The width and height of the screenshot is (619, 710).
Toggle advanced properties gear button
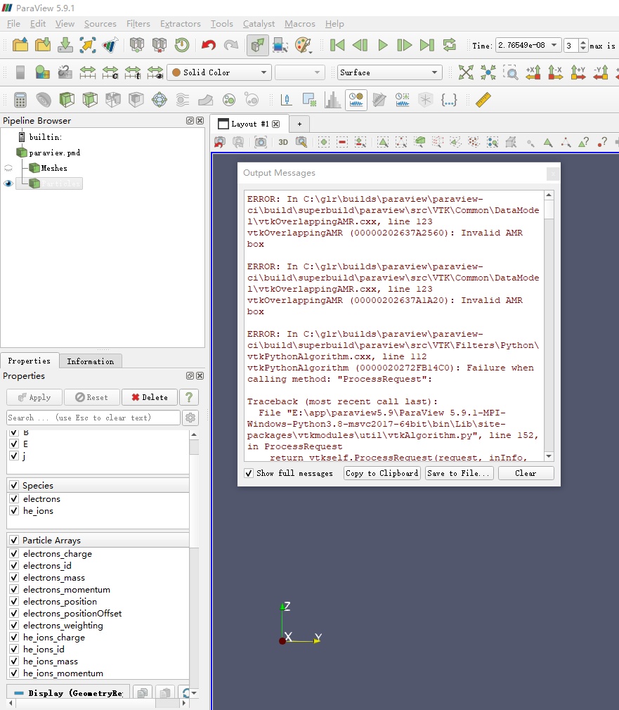tap(190, 418)
